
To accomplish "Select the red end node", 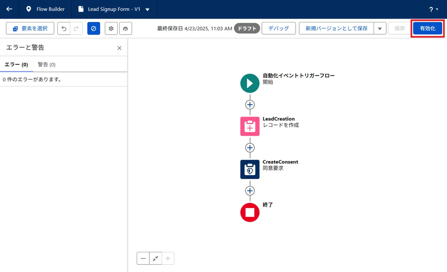I will point(250,212).
